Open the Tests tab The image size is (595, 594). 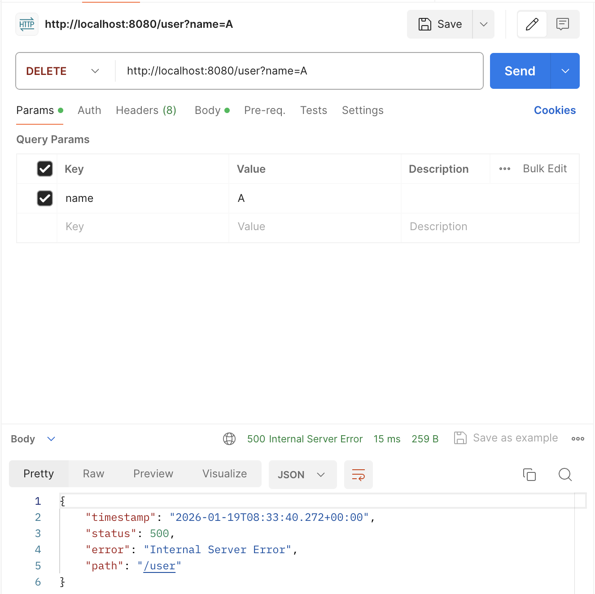click(314, 110)
